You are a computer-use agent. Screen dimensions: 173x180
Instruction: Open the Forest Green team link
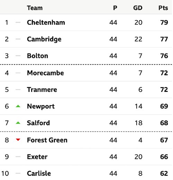47,140
